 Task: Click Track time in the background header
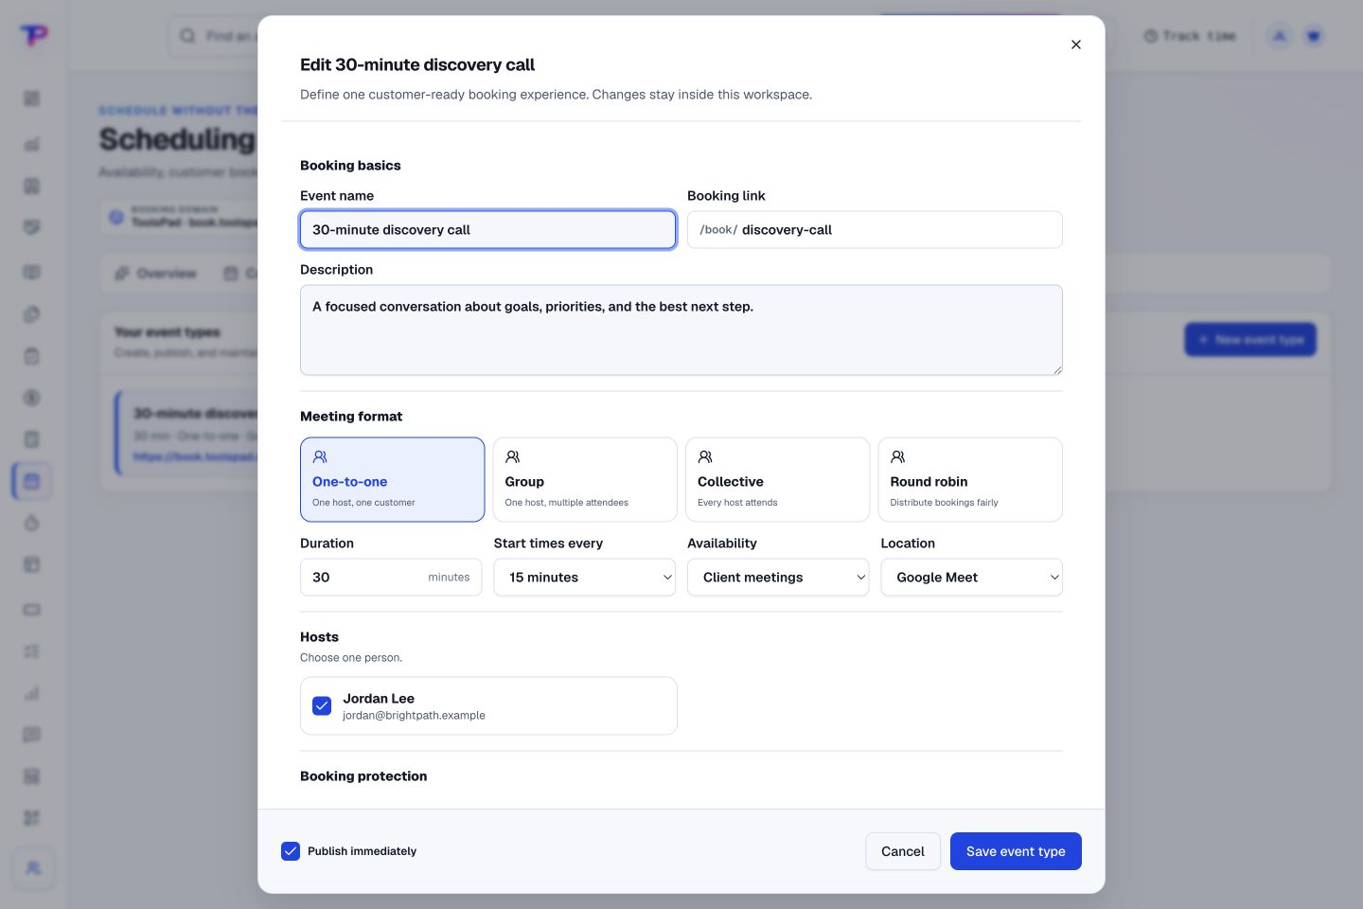coord(1190,36)
